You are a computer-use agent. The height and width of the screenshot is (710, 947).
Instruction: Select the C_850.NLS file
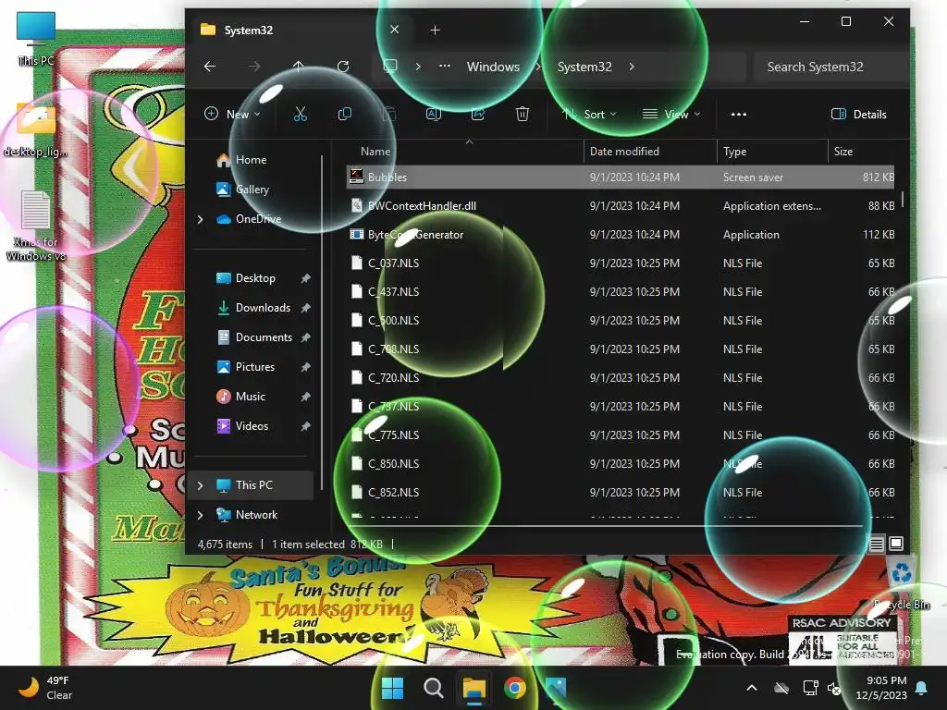point(621,464)
